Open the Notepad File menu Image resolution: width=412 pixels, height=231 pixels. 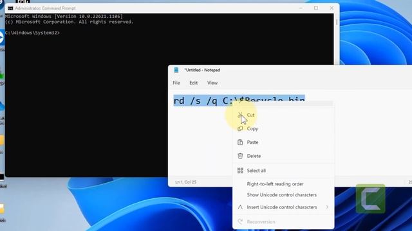tap(176, 83)
